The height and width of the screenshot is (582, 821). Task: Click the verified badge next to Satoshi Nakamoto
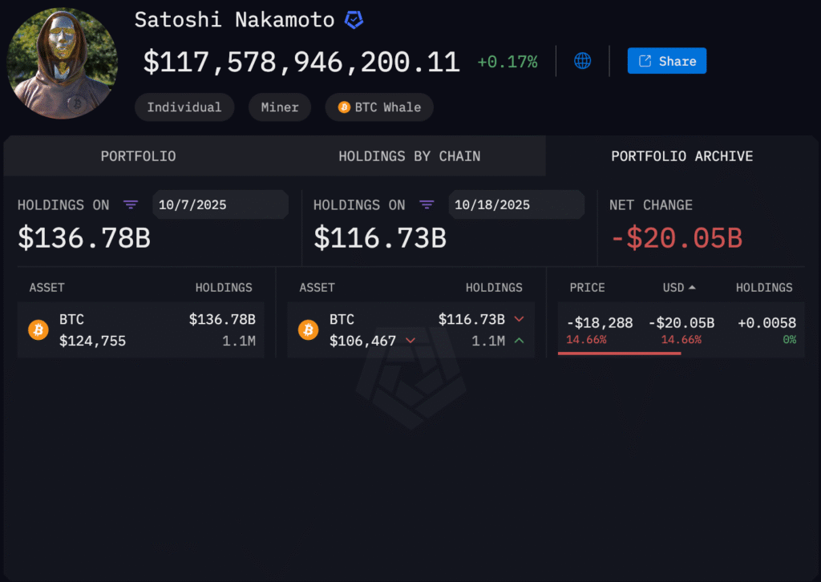[353, 19]
